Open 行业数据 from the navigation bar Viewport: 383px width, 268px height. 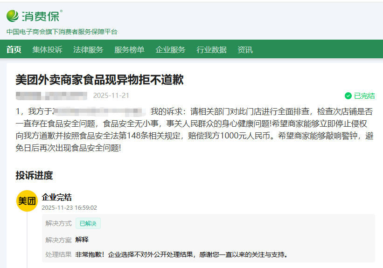(211, 50)
